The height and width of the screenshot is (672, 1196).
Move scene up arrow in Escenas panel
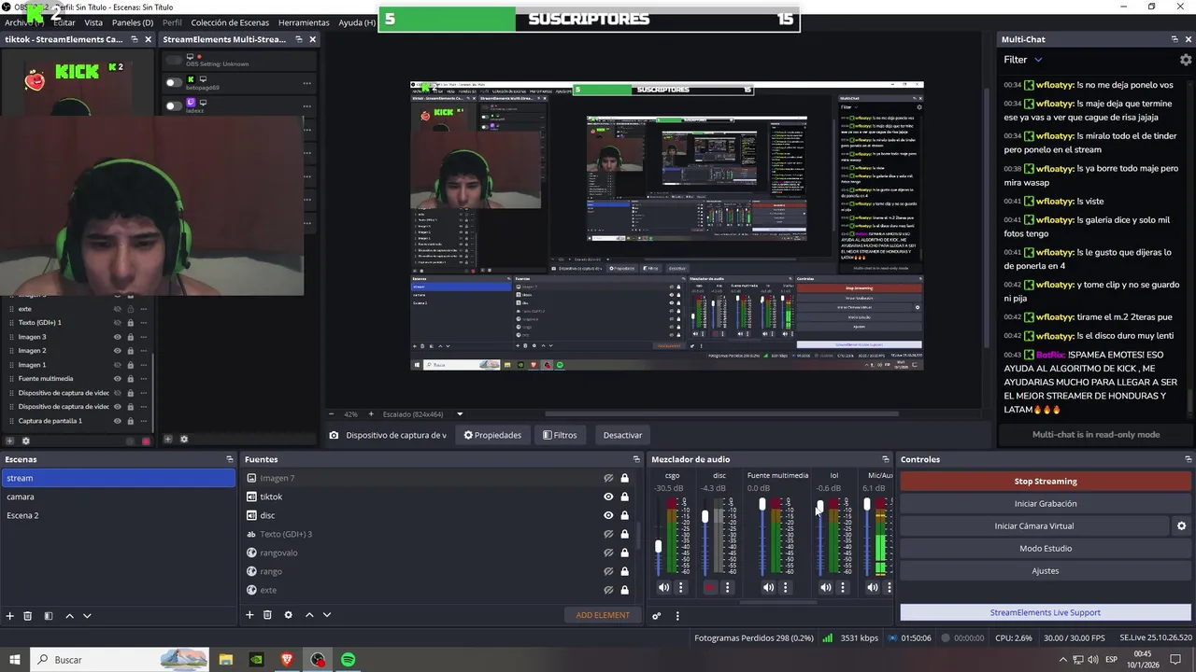pos(70,616)
